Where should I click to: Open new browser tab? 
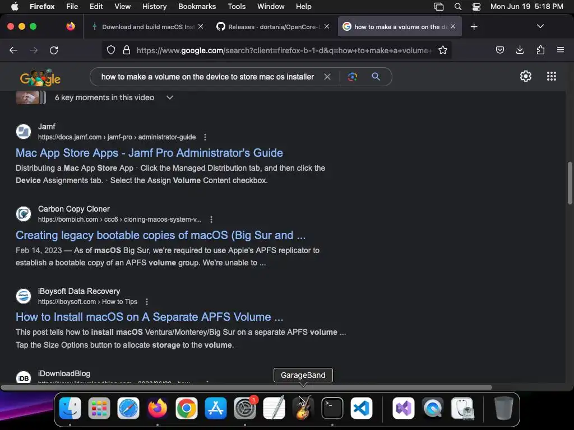(474, 27)
